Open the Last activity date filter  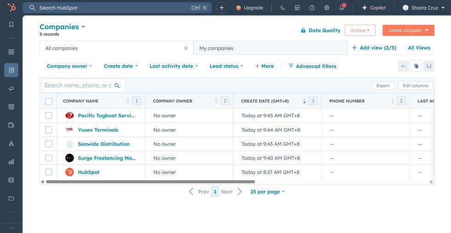click(174, 66)
